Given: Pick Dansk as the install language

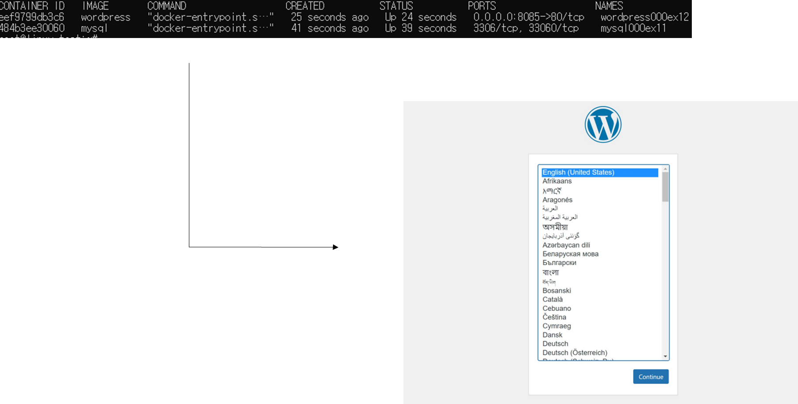Looking at the screenshot, I should point(552,335).
